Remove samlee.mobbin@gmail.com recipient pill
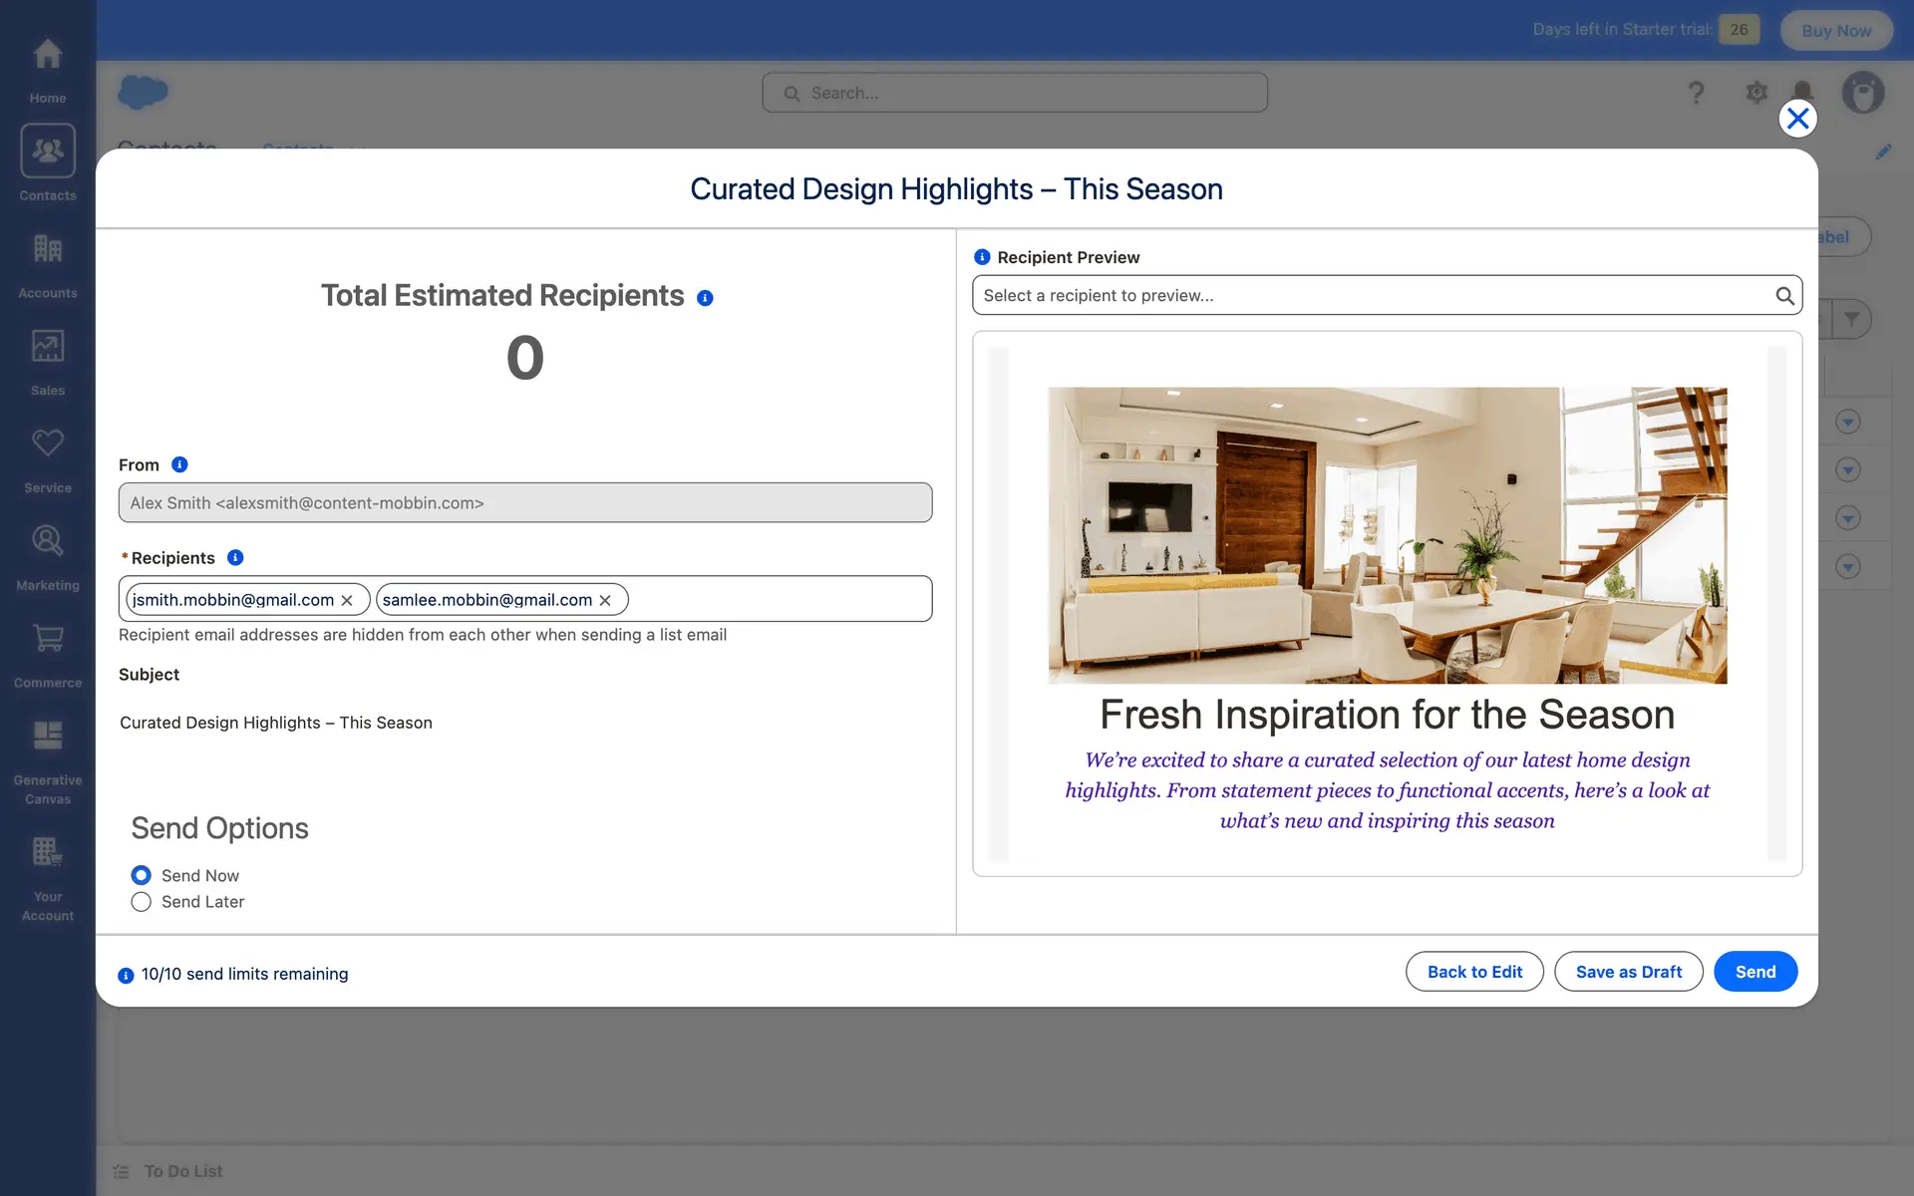Viewport: 1914px width, 1196px height. [x=605, y=600]
